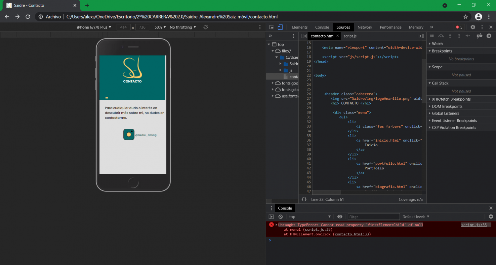Screen dimensions: 496x265
Task: Bookmark this page with the star
Action: [x=466, y=17]
